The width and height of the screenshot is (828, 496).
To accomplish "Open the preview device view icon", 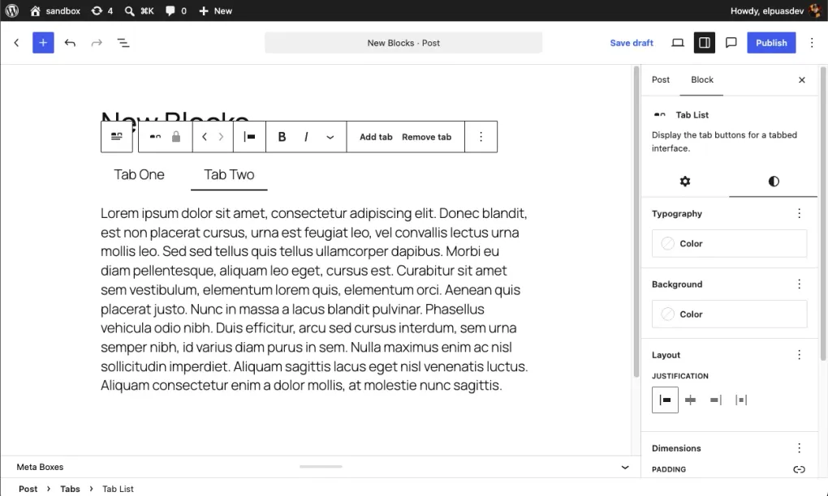I will pos(678,43).
